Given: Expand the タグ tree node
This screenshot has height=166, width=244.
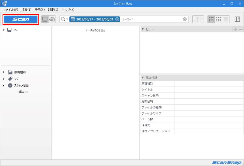Looking at the screenshot, I should (4, 79).
